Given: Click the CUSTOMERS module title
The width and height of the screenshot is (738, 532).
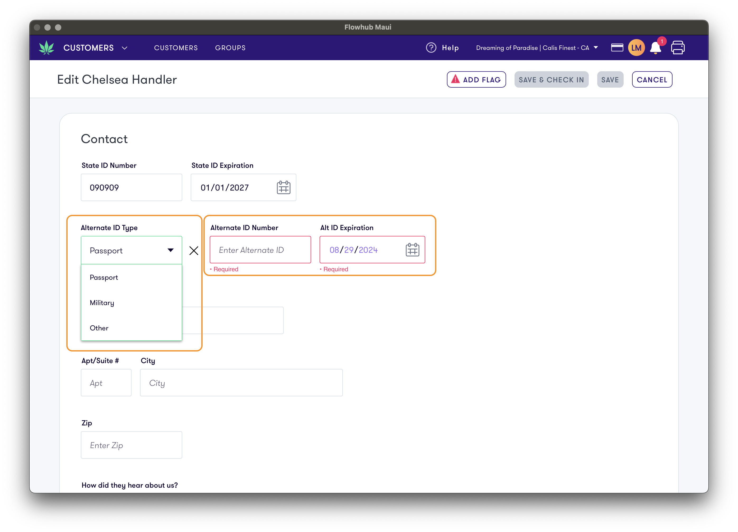Looking at the screenshot, I should pos(88,48).
